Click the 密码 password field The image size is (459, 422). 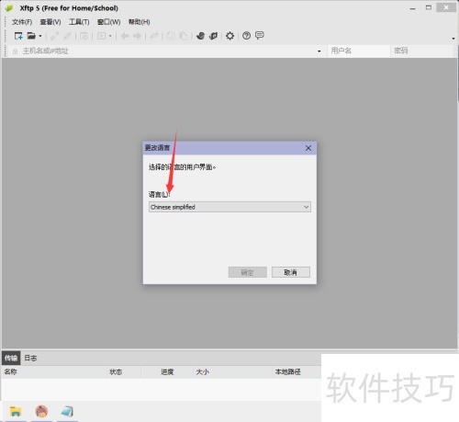pos(421,51)
